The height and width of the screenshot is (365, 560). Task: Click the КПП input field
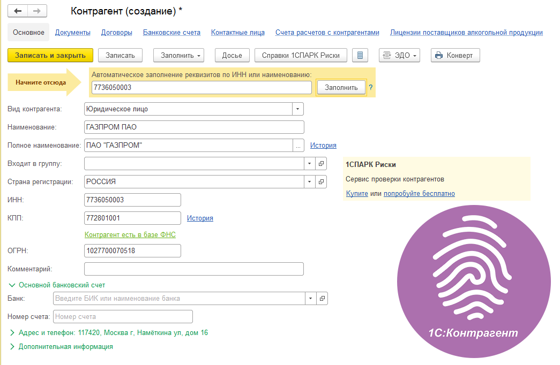[132, 218]
